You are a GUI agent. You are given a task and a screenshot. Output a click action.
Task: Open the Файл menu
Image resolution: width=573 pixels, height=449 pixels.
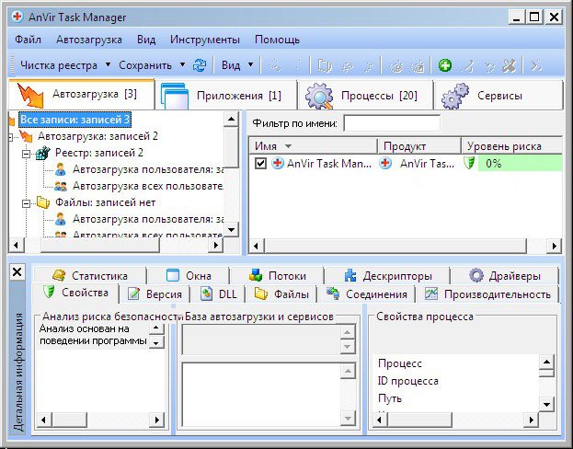click(x=28, y=40)
